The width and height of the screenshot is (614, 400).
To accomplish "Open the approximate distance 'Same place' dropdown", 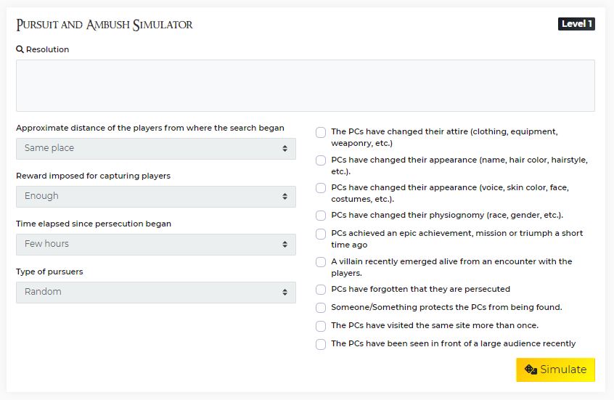I will [155, 149].
